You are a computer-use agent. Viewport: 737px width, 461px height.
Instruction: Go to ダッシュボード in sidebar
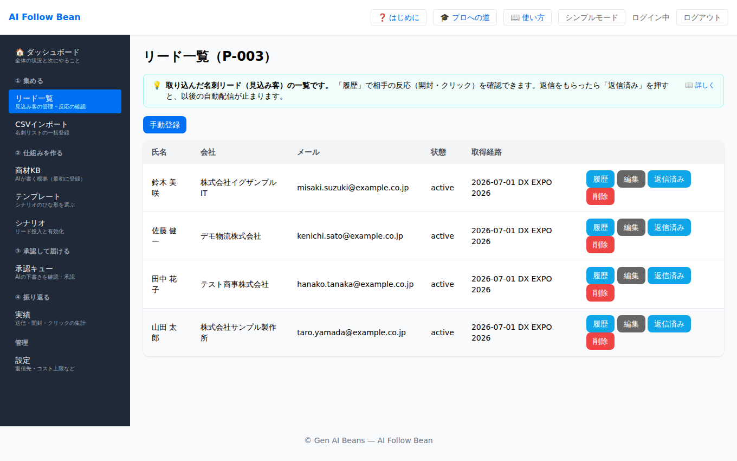click(65, 55)
